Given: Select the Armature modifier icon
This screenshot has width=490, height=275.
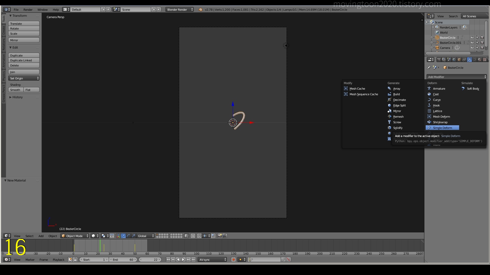Looking at the screenshot, I should point(429,88).
